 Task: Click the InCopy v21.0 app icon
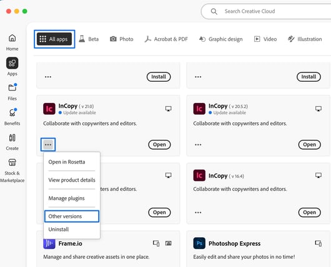[x=49, y=109]
